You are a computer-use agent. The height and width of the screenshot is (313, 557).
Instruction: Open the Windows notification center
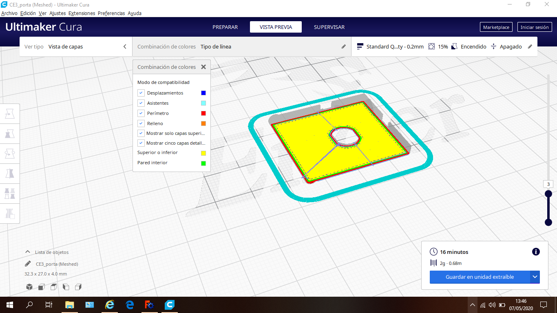click(x=543, y=304)
